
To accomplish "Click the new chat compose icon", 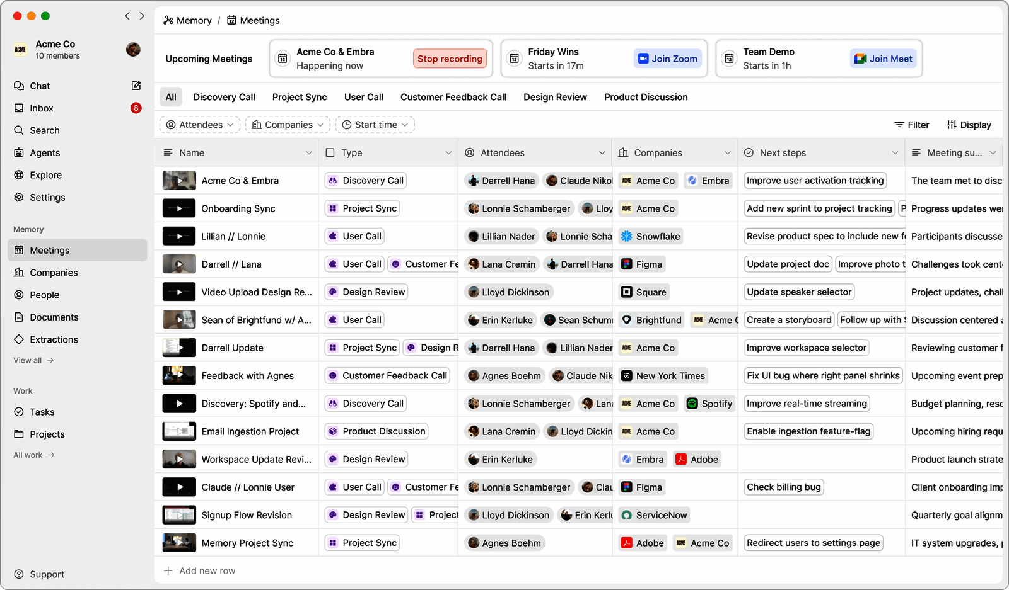I will pos(136,86).
